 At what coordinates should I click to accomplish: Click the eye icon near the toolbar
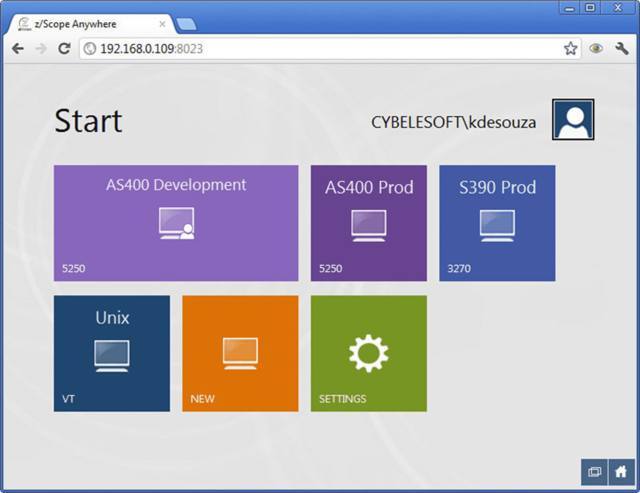click(x=596, y=48)
